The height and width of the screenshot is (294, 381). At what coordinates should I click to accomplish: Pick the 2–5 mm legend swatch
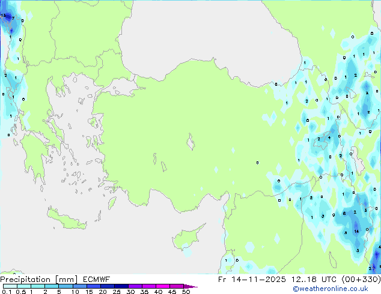pyautogui.click(x=52, y=286)
